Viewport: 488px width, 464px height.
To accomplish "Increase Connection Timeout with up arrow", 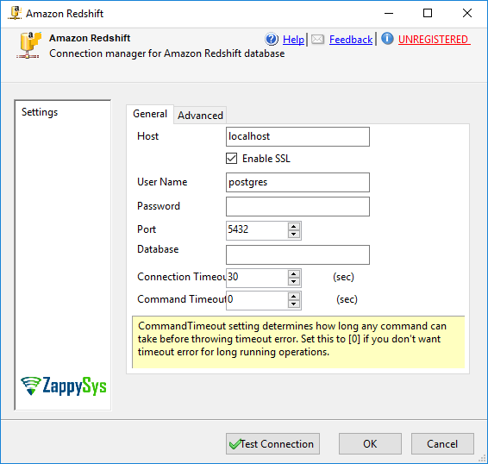I will (x=294, y=274).
